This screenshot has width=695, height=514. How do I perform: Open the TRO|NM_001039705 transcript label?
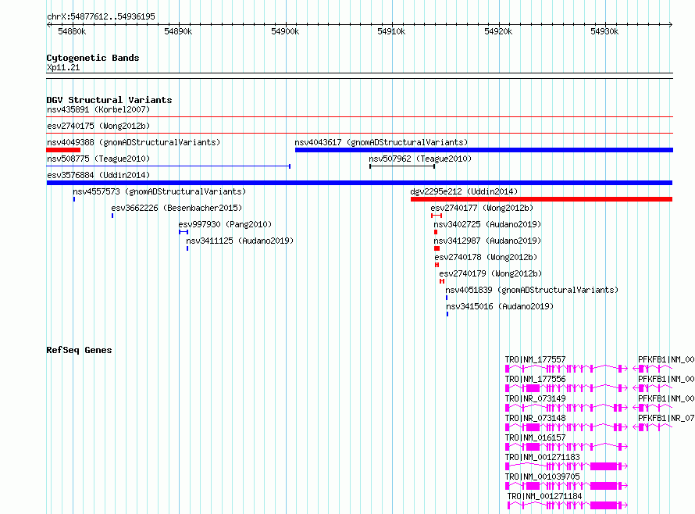click(543, 477)
